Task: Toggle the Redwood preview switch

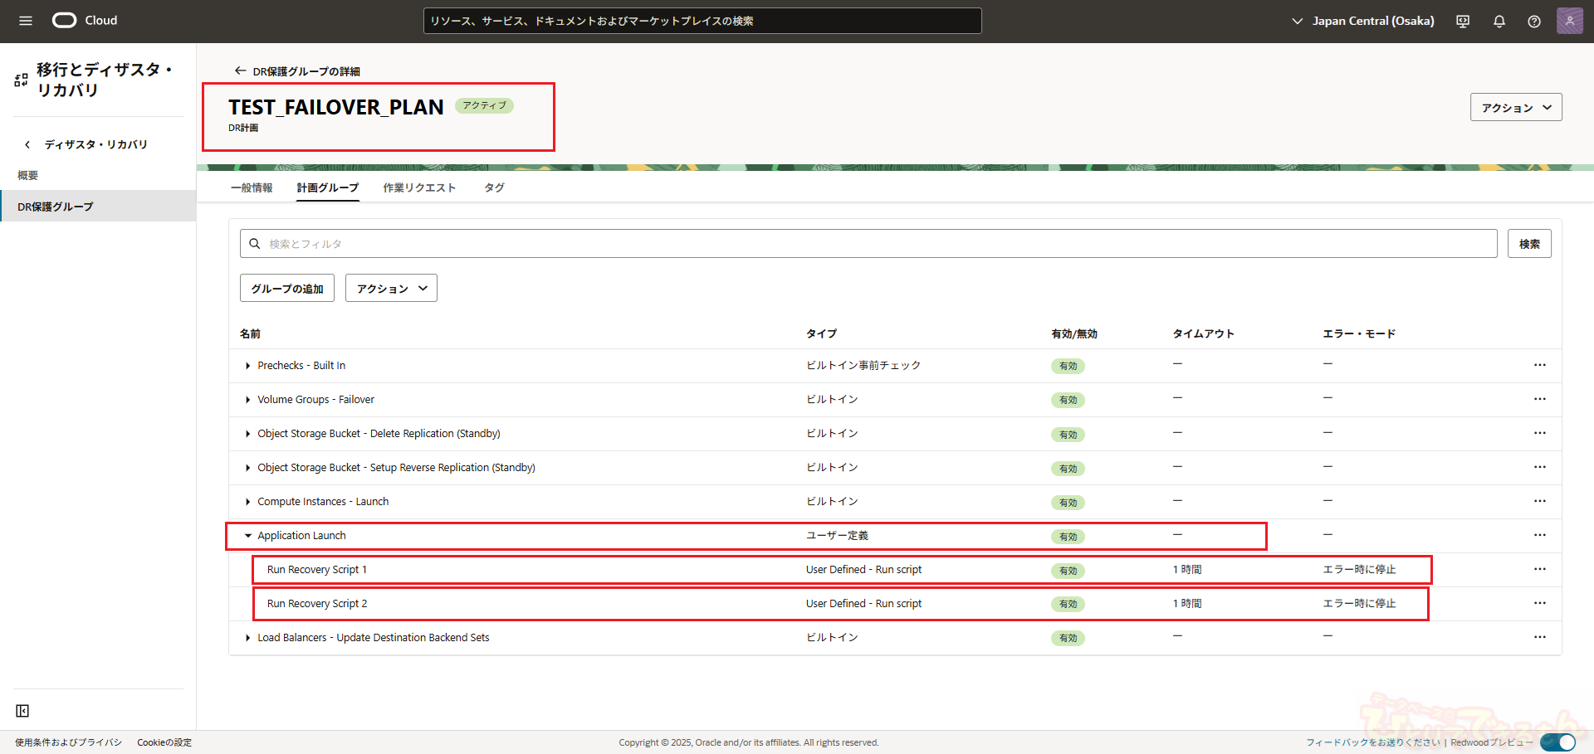Action: [1557, 742]
